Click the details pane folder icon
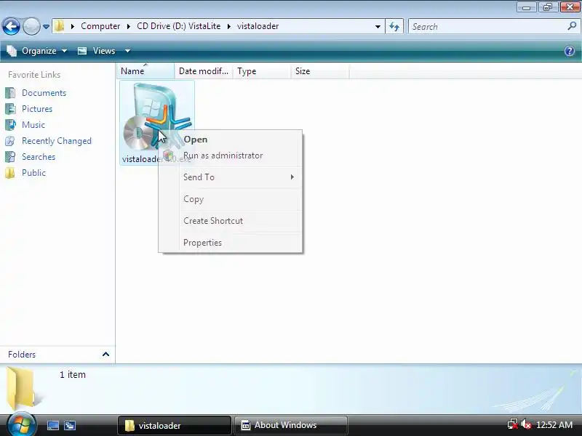Screen dimensions: 582x436 23,387
